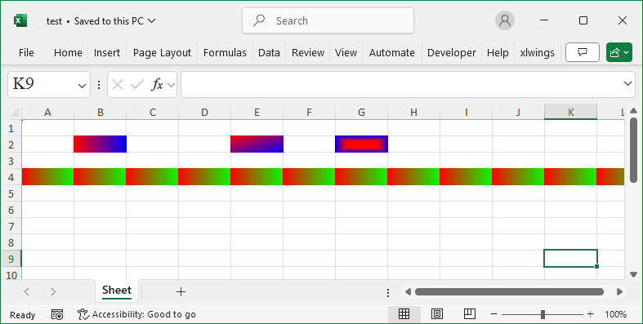643x324 pixels.
Task: Click the Enter checkmark in formula bar
Action: pos(137,84)
